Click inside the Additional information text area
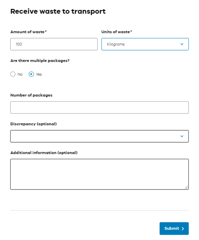 click(99, 174)
